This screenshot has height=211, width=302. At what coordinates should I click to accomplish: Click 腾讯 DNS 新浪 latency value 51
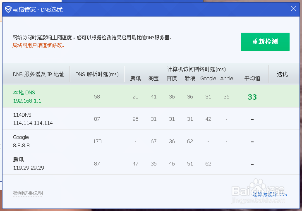pyautogui.click(x=190, y=163)
